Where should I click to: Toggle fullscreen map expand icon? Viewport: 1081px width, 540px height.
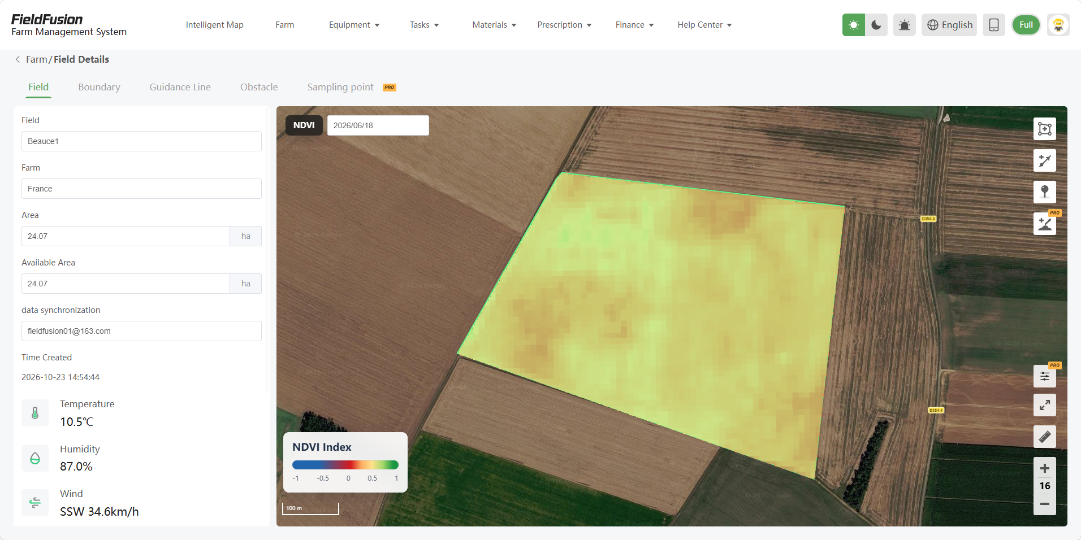tap(1045, 405)
